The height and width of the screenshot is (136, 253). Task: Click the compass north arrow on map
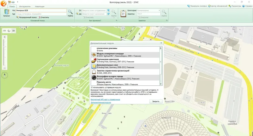[x=4, y=75]
